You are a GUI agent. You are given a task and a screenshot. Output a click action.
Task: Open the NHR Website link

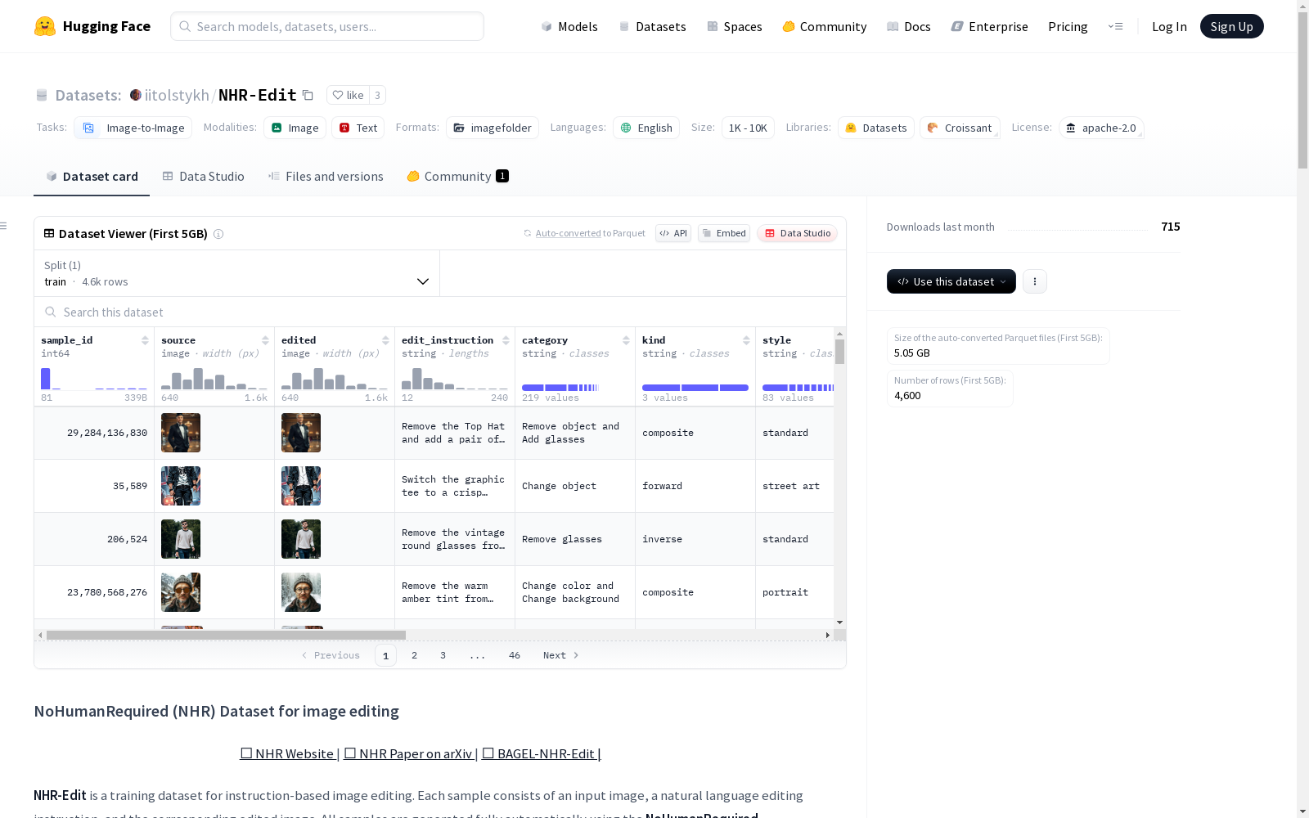290,753
